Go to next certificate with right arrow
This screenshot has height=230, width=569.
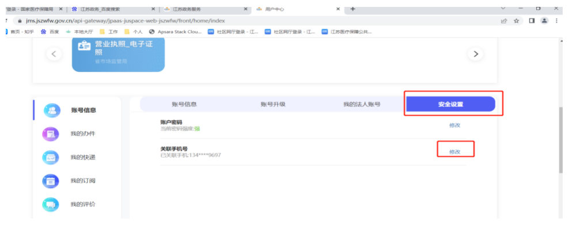(x=475, y=53)
